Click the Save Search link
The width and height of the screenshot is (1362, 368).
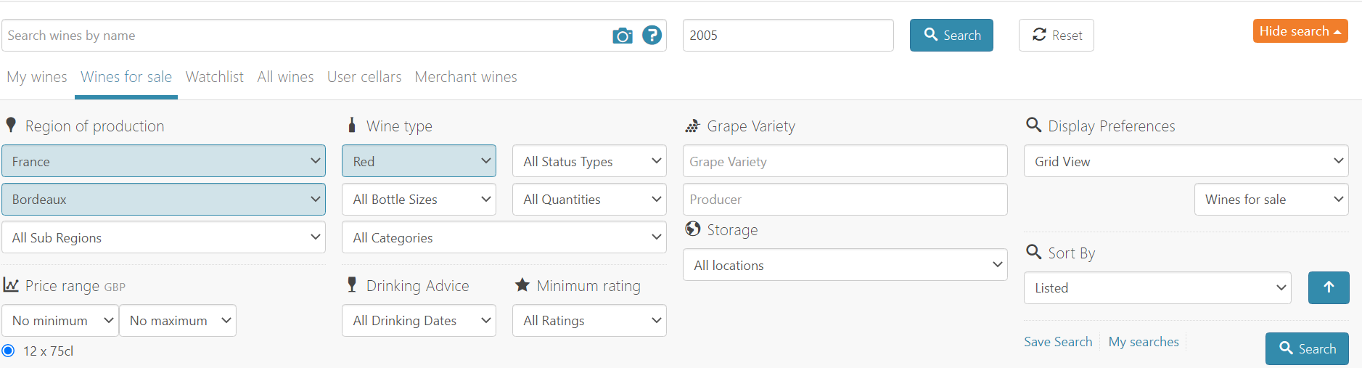pyautogui.click(x=1057, y=342)
